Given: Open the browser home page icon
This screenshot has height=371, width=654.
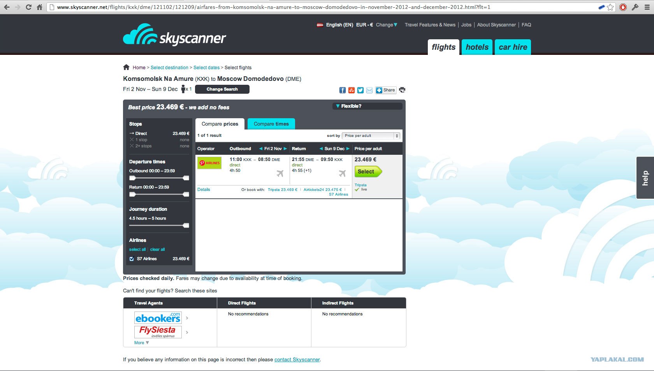Looking at the screenshot, I should click(39, 7).
